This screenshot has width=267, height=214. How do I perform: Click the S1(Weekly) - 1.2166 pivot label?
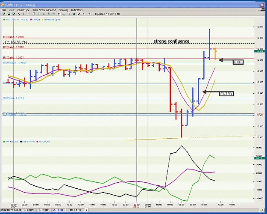pos(15,63)
